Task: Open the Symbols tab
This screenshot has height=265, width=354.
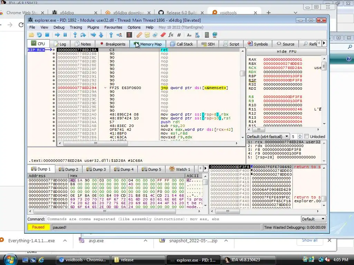Action: [258, 44]
